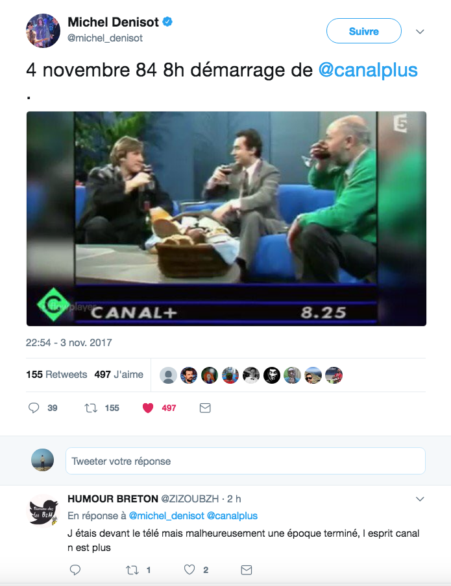Open Michel Denisot's profile picture

coord(43,30)
